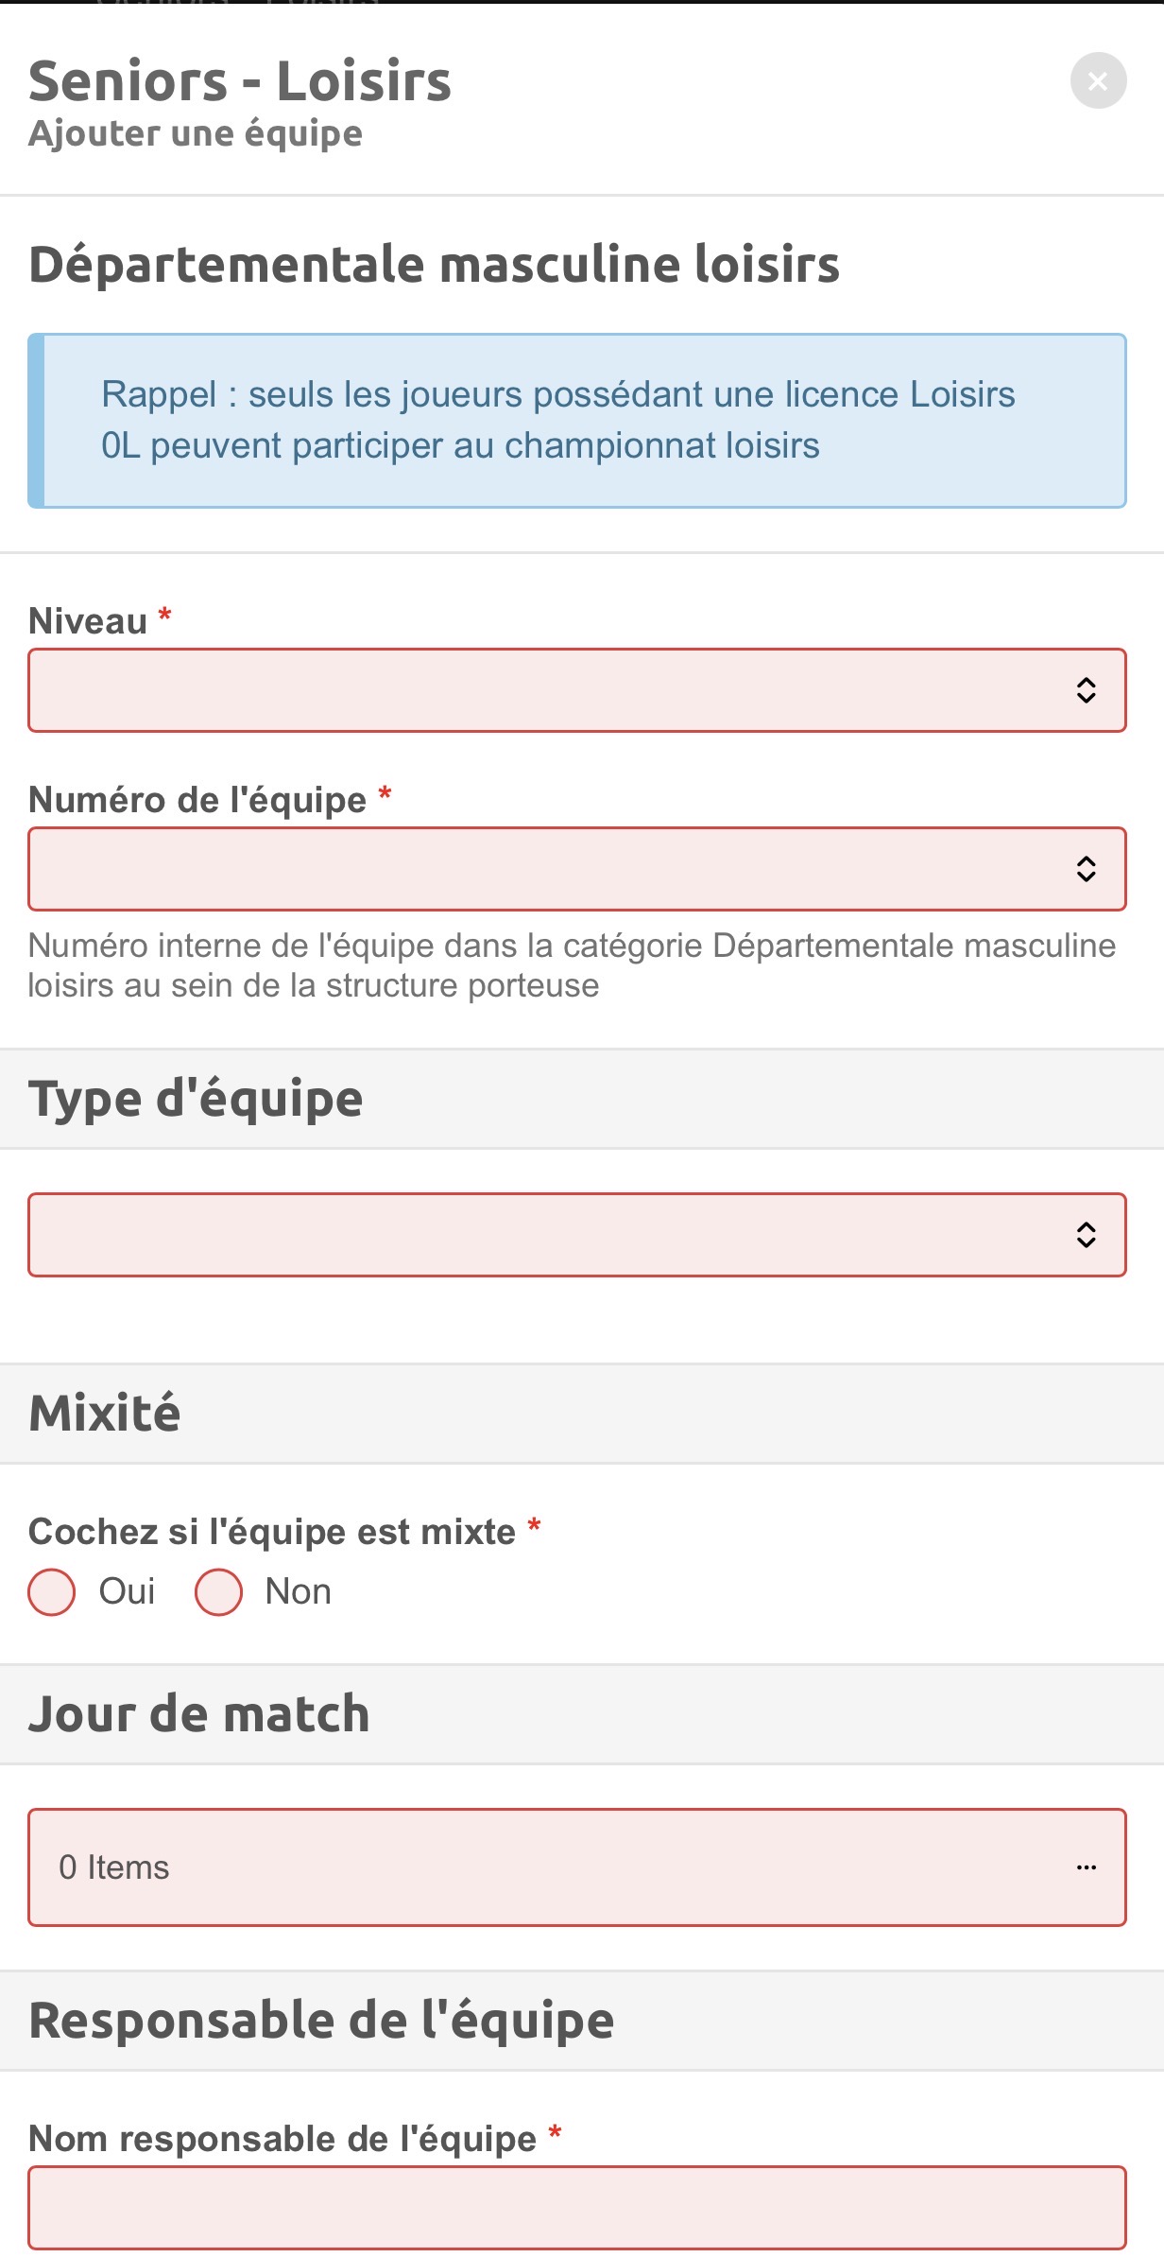
Task: Close the Seniors - Loisirs dialog
Action: [x=1098, y=80]
